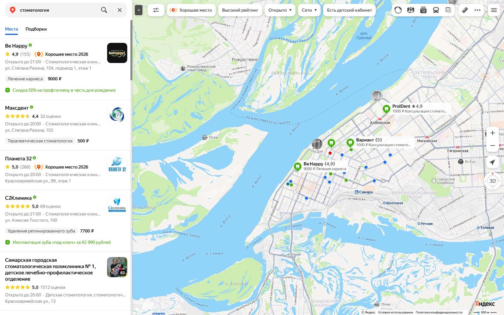Viewport: 504px width, 315px height.
Task: Click the search input field
Action: (58, 10)
